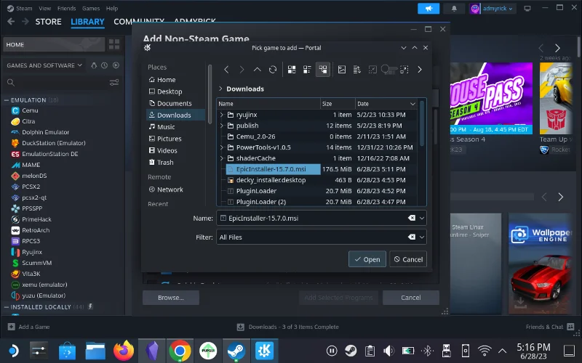
Task: Select the detailed tree view mode
Action: [322, 69]
